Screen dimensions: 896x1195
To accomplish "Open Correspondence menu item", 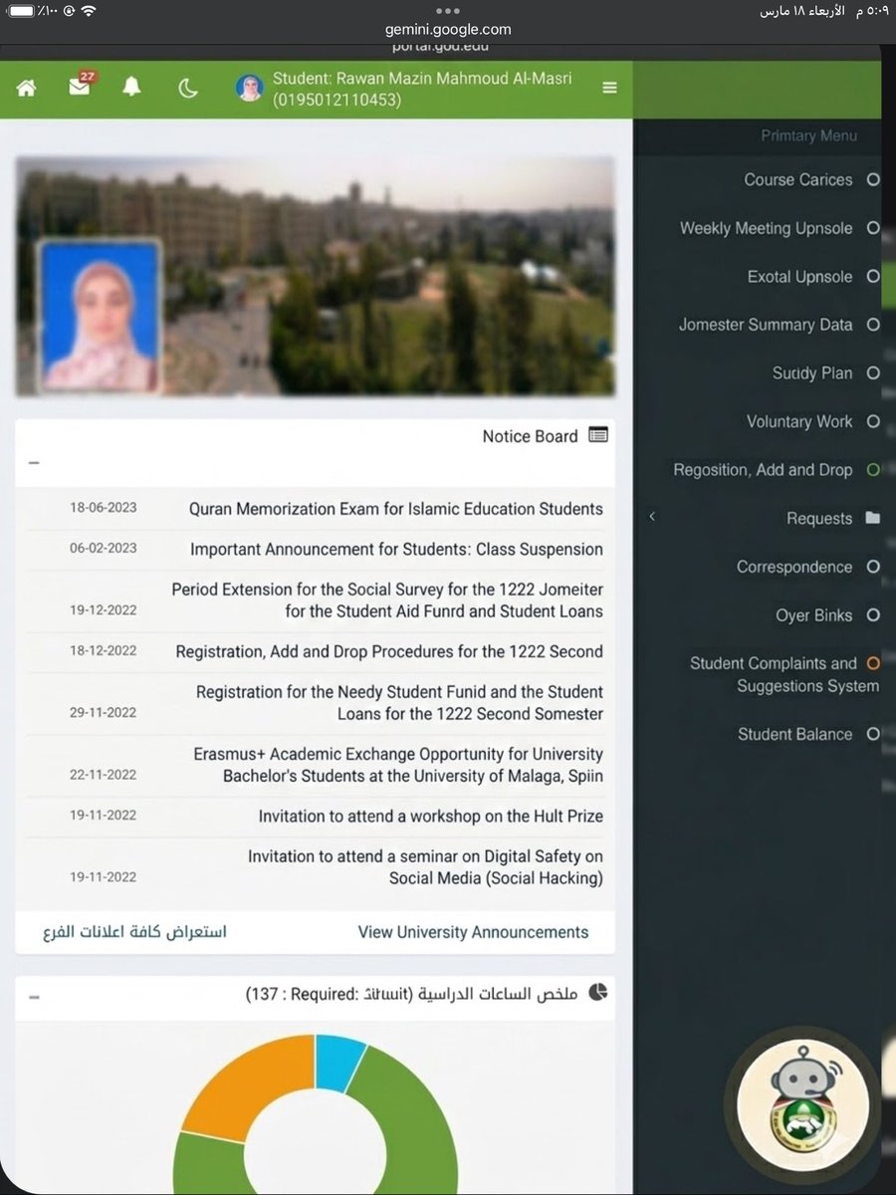I will click(794, 567).
